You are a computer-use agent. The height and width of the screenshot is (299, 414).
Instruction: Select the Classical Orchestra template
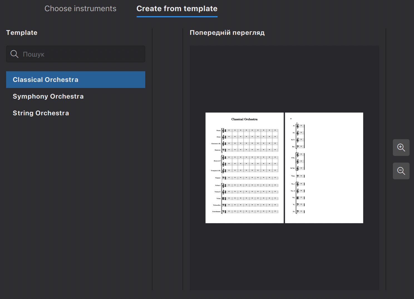click(45, 79)
